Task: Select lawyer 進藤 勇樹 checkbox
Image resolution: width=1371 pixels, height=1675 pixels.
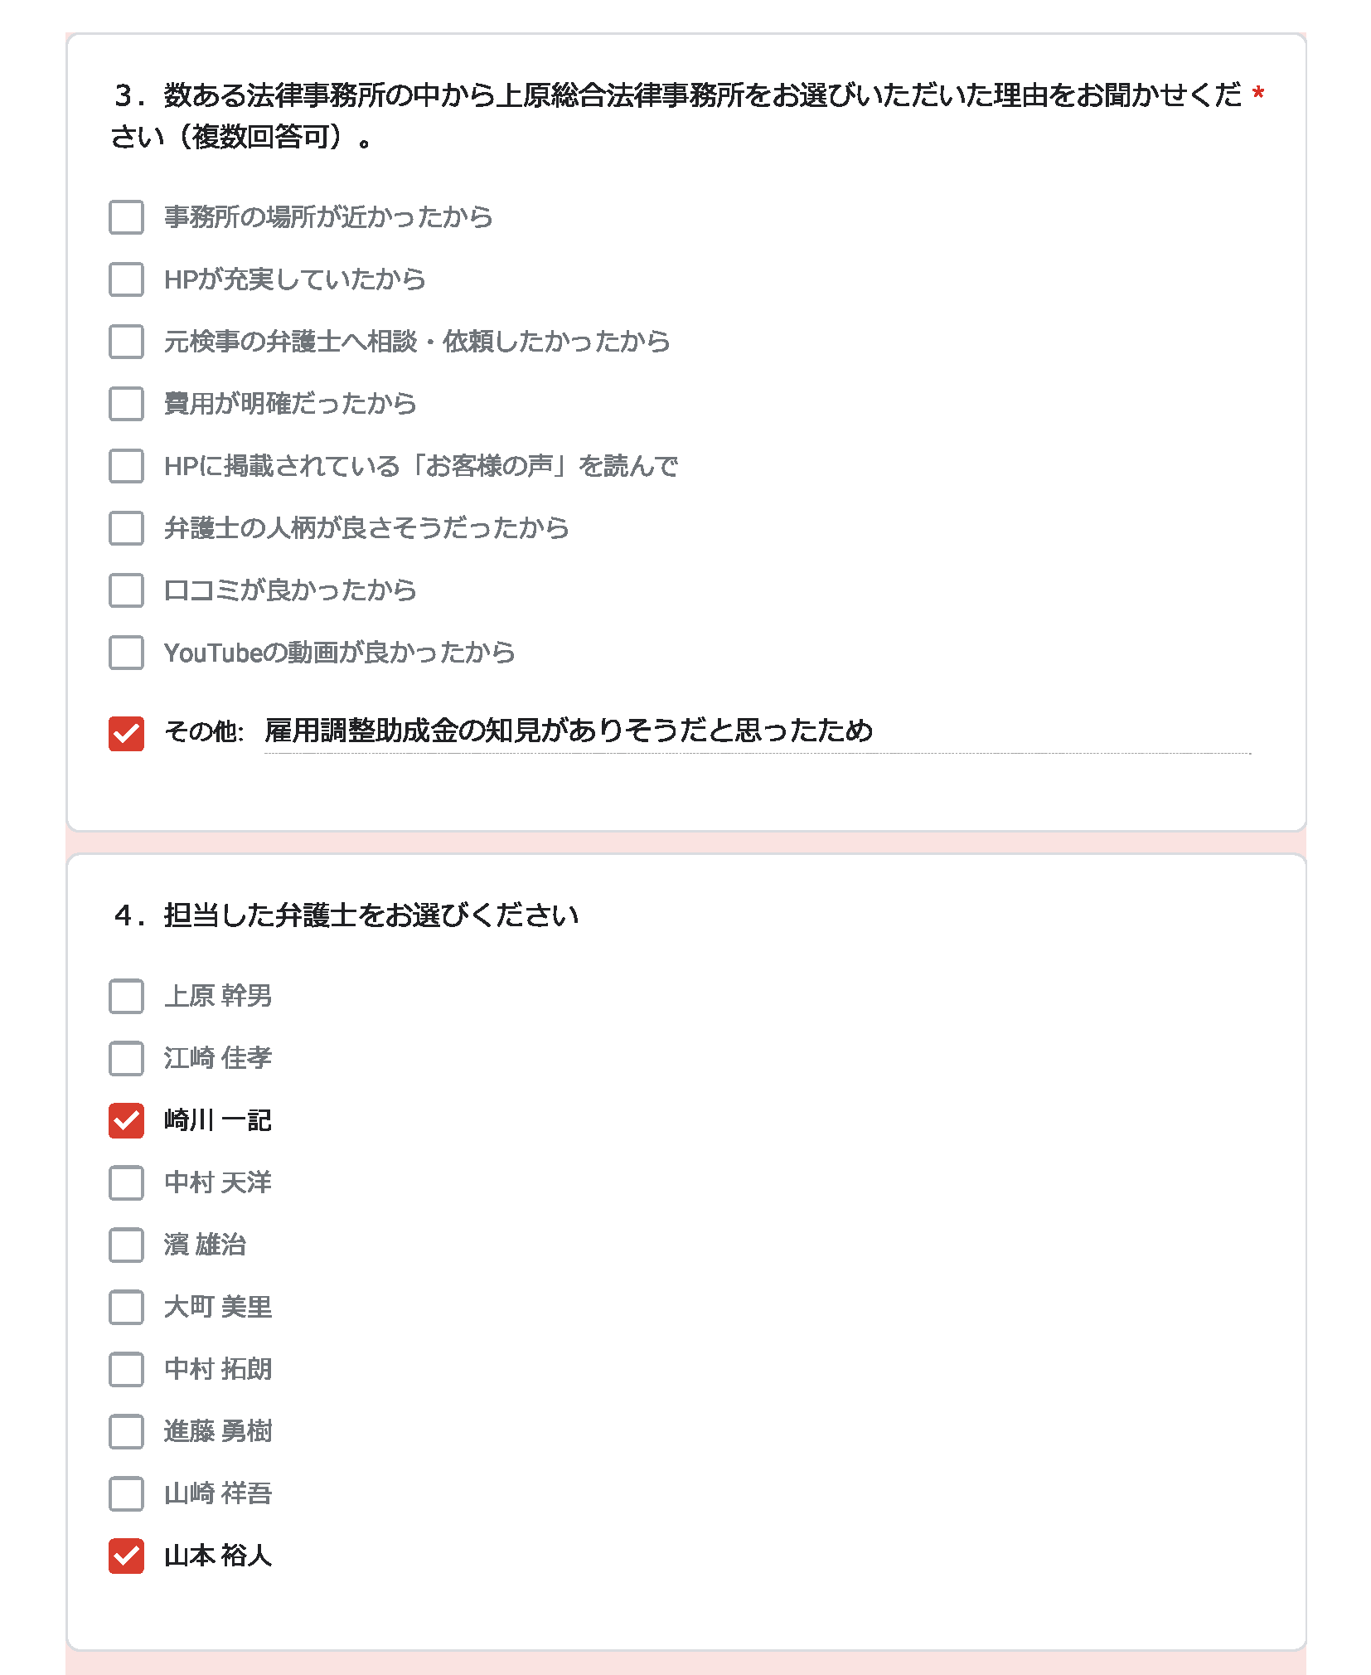Action: click(126, 1431)
